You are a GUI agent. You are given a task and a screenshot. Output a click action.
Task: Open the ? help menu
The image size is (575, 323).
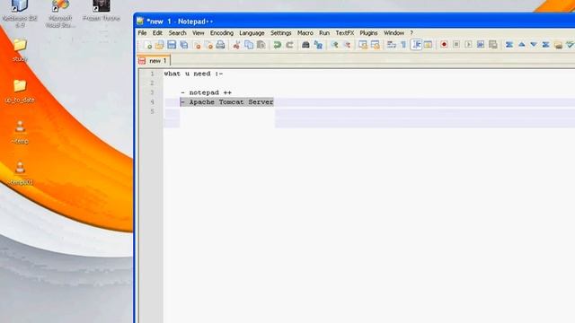click(411, 33)
